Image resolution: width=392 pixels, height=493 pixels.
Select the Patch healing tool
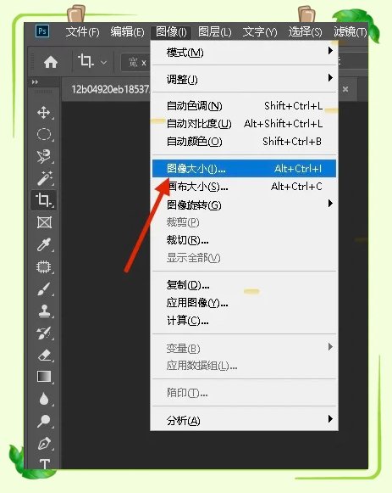43,266
